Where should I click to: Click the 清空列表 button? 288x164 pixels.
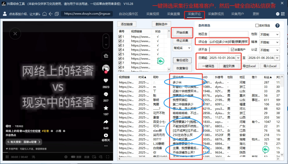click(x=229, y=66)
